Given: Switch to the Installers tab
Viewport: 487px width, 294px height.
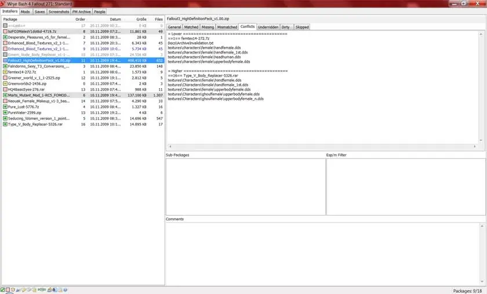Looking at the screenshot, I should 10,11.
